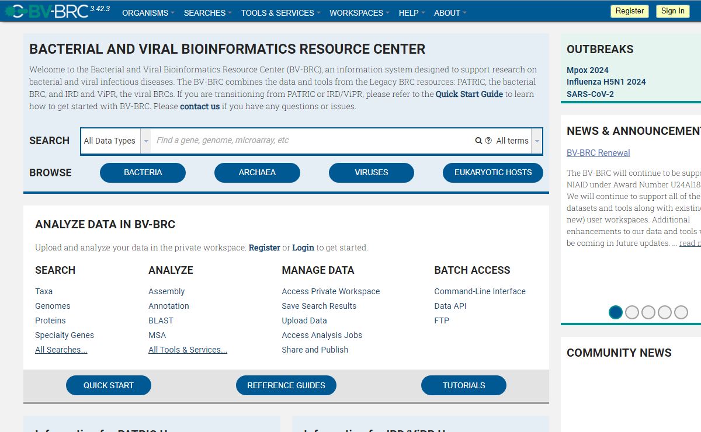Viewport: 701px width, 432px height.
Task: Open Access Private Workspace link
Action: point(331,291)
